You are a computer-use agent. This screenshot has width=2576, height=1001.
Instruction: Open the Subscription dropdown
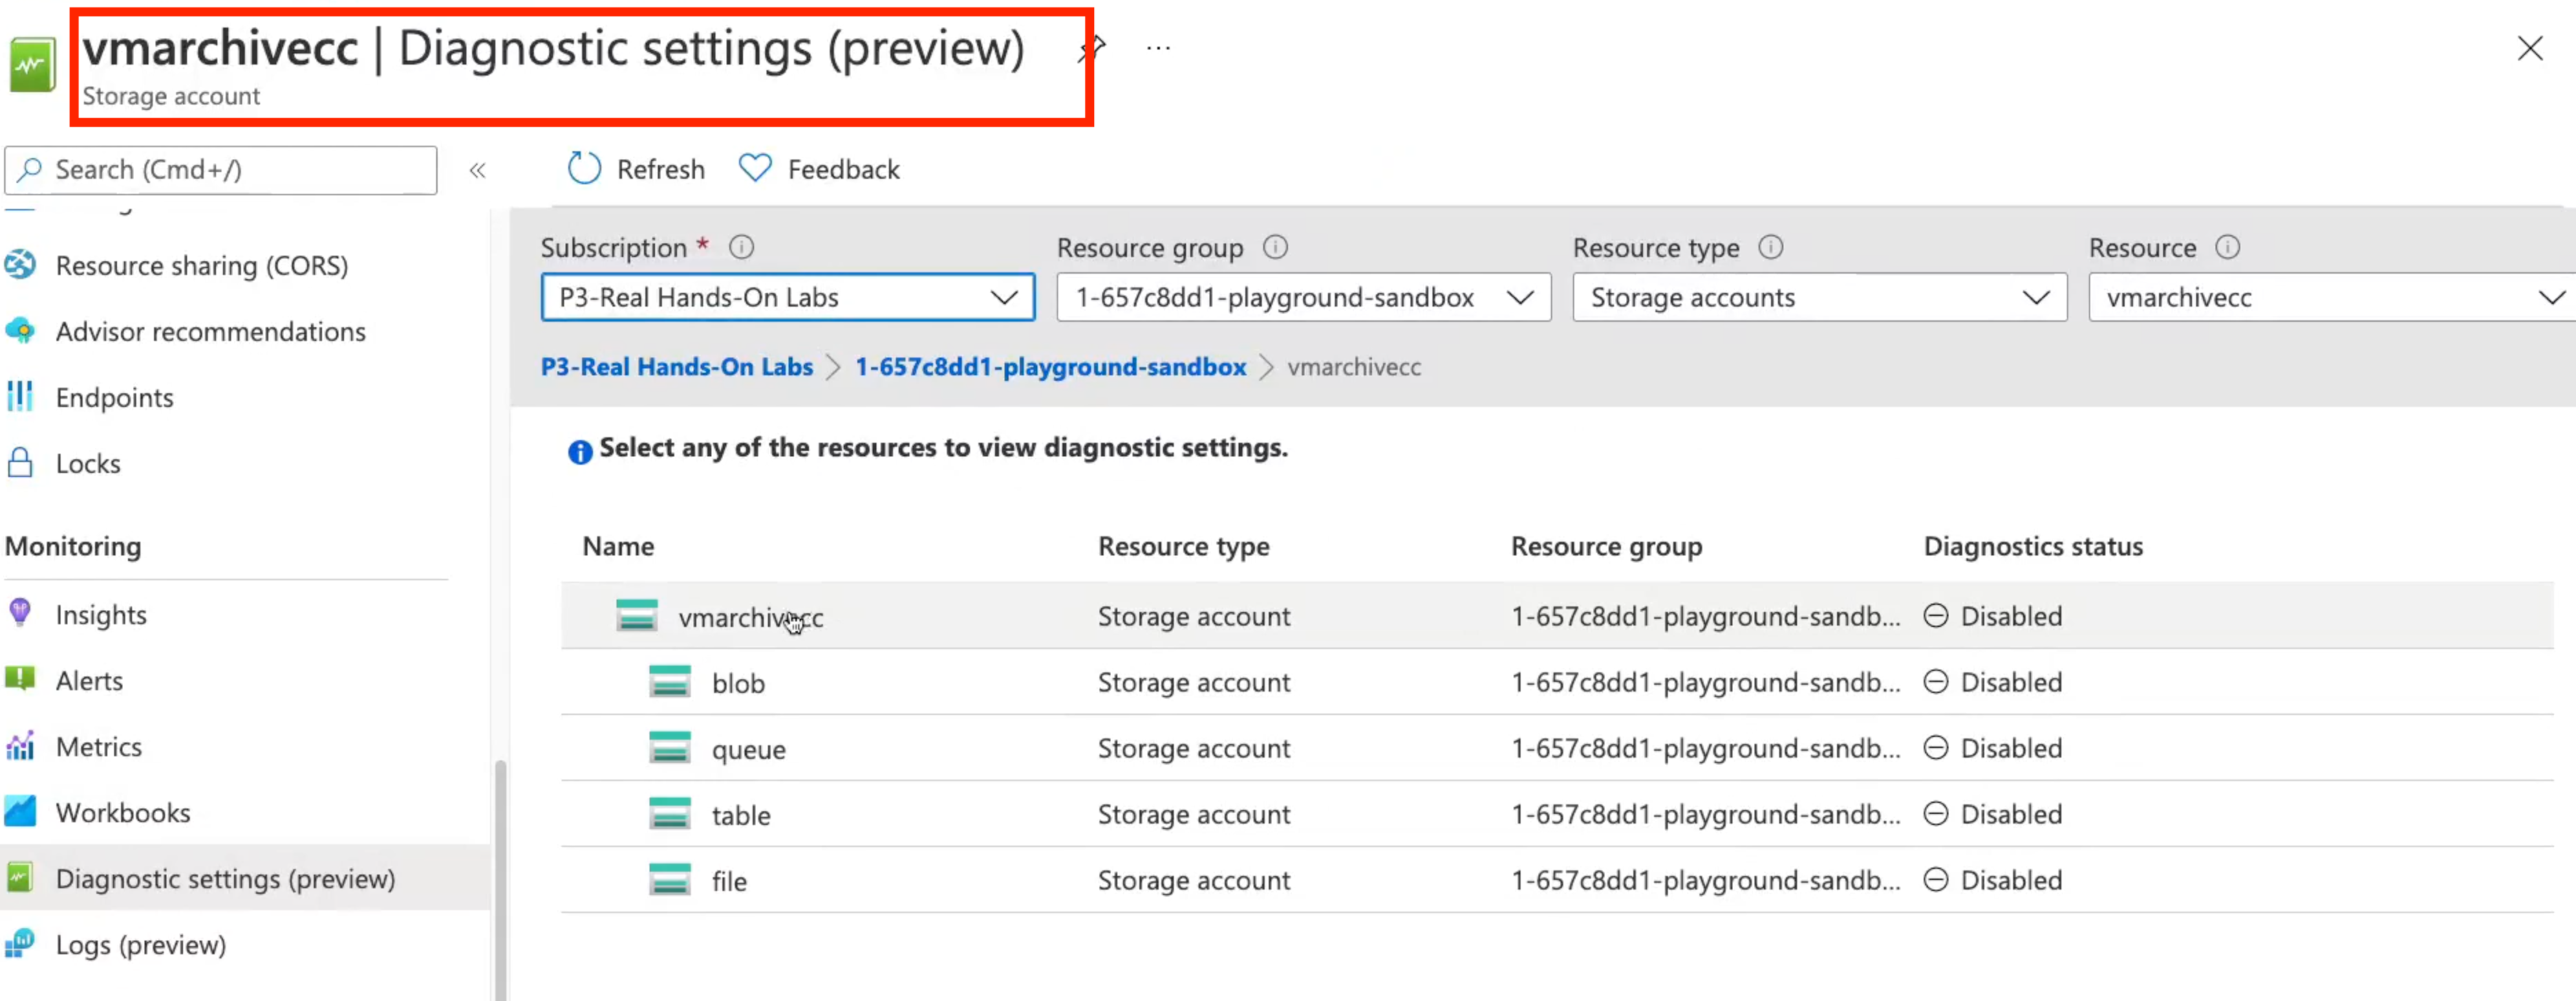[788, 298]
